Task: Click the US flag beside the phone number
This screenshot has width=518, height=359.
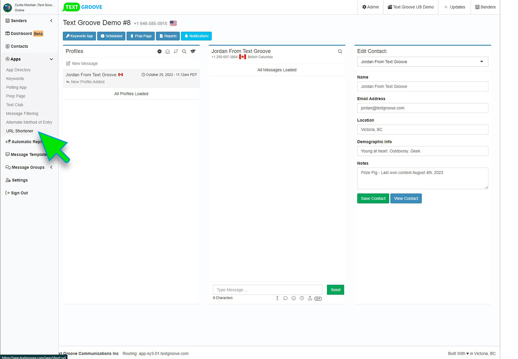Action: tap(173, 23)
